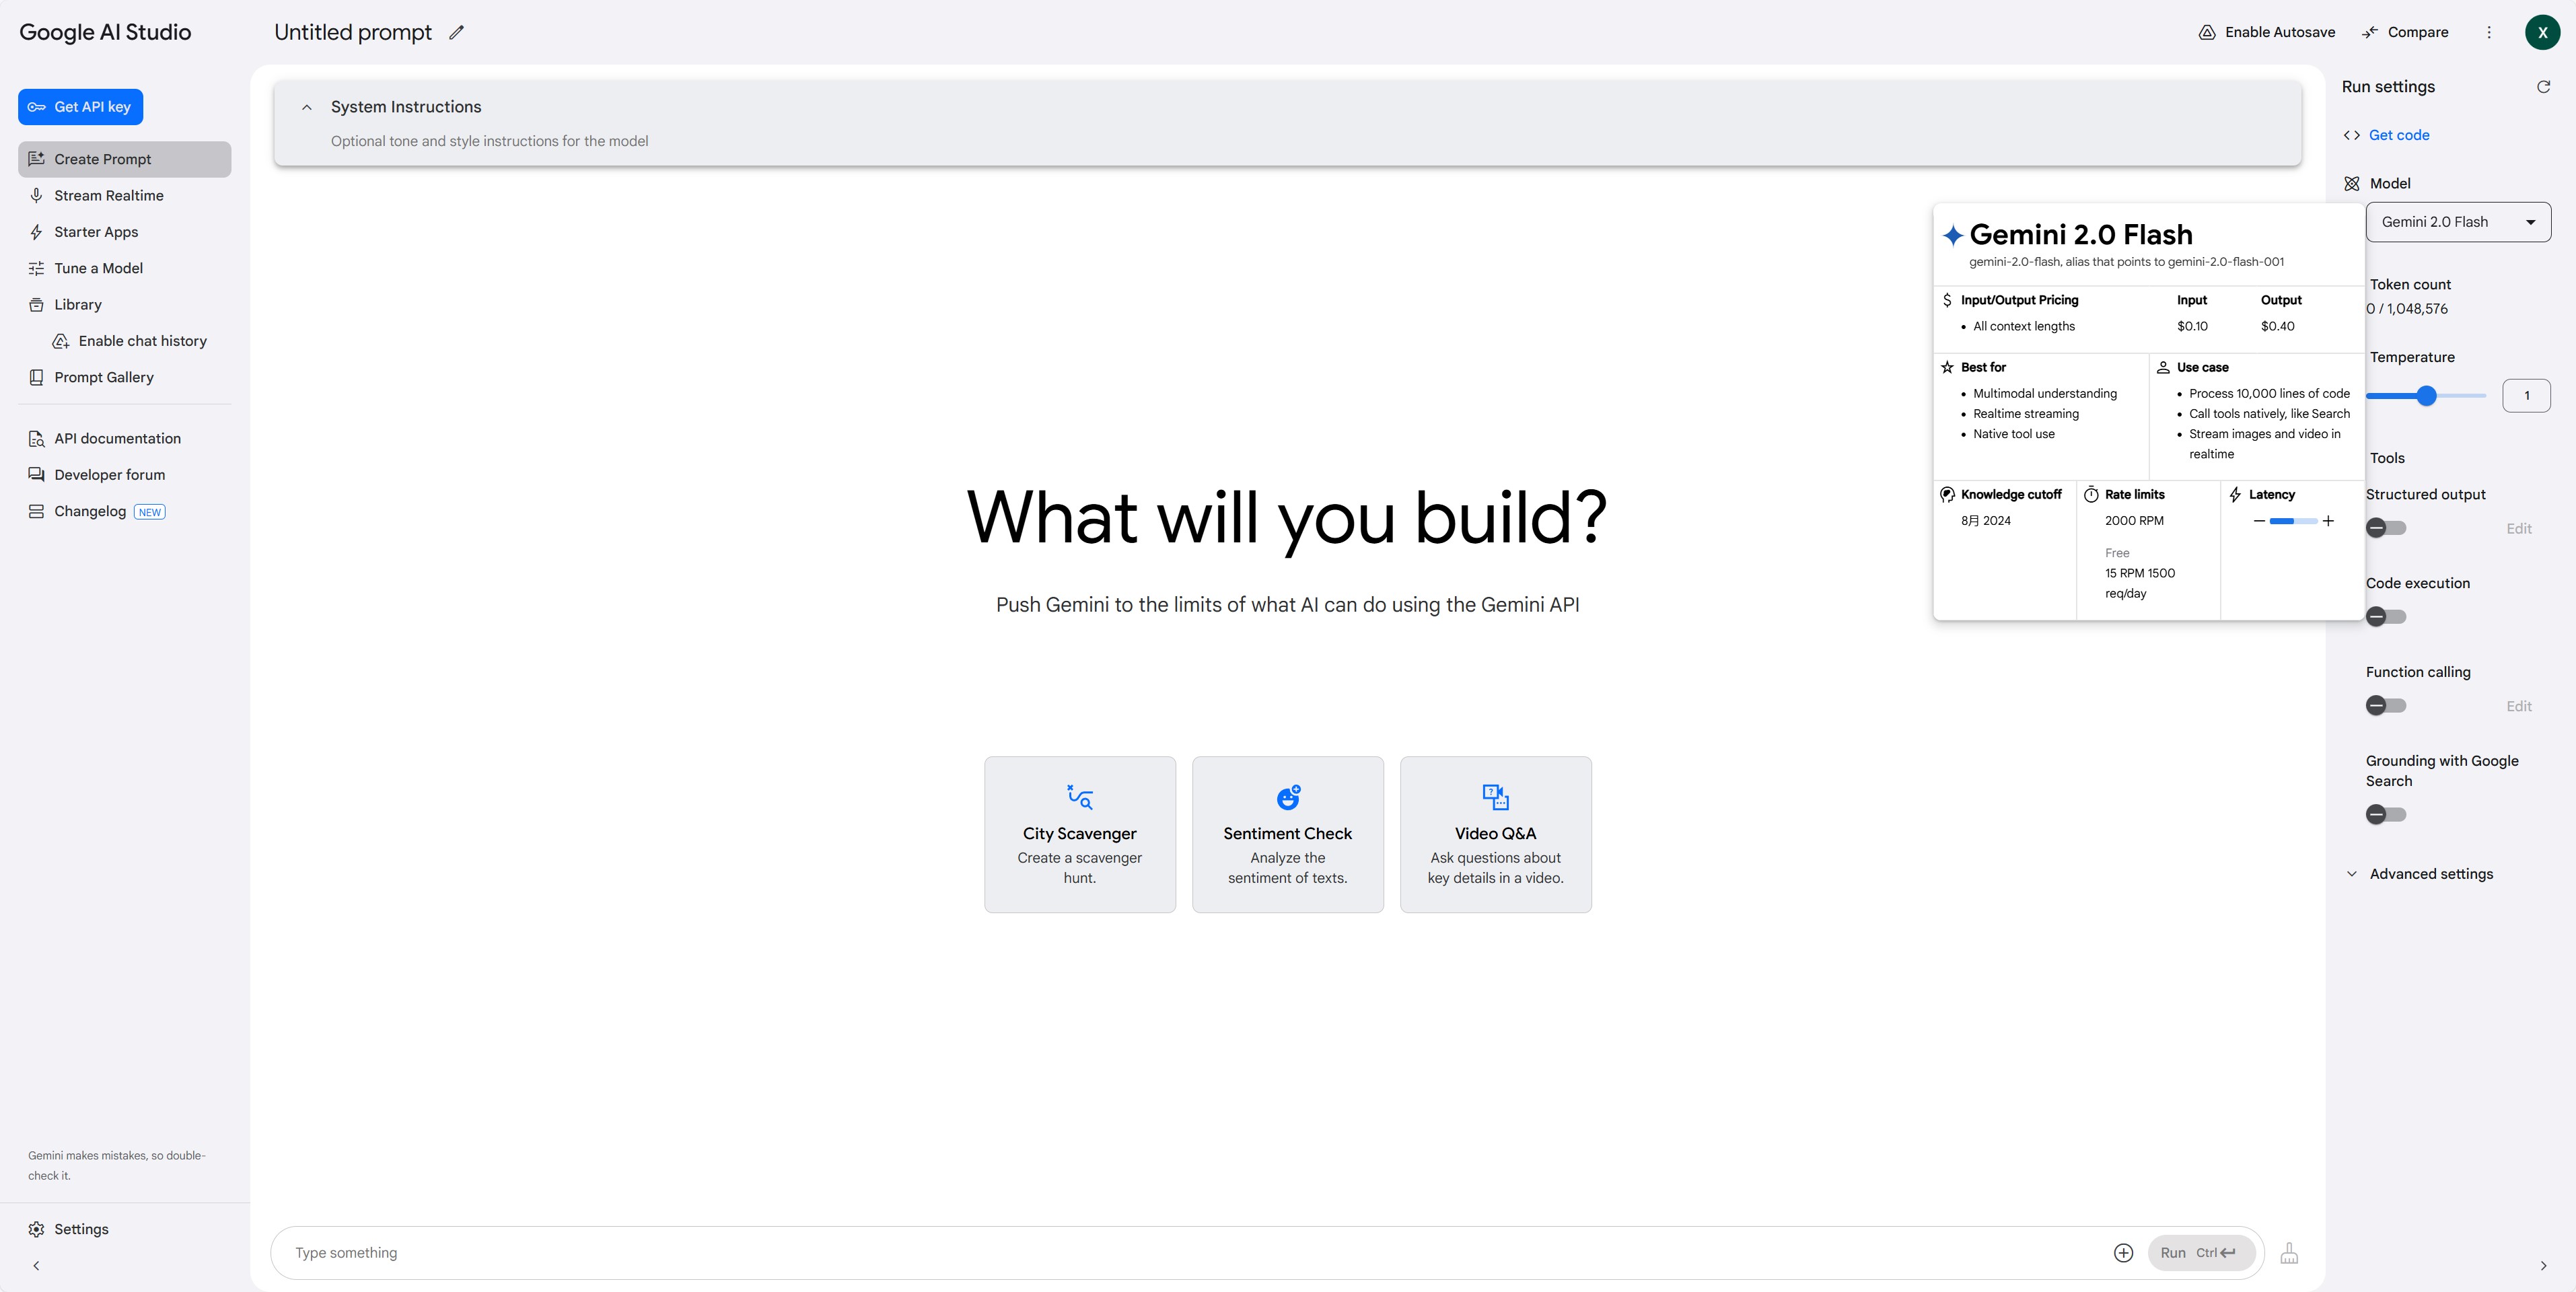Click the Video Q&A card icon

pyautogui.click(x=1496, y=797)
